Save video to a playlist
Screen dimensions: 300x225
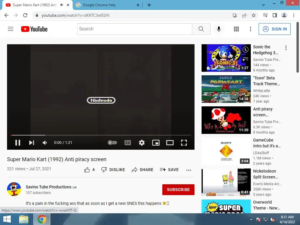click(x=169, y=170)
